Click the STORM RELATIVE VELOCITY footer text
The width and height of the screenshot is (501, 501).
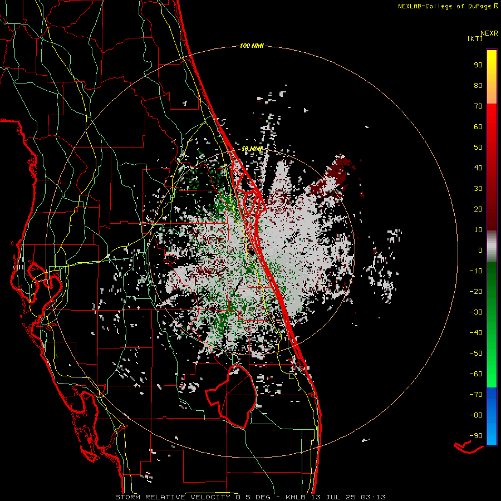(173, 497)
